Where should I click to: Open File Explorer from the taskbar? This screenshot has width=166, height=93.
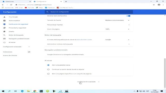(x=28, y=91)
